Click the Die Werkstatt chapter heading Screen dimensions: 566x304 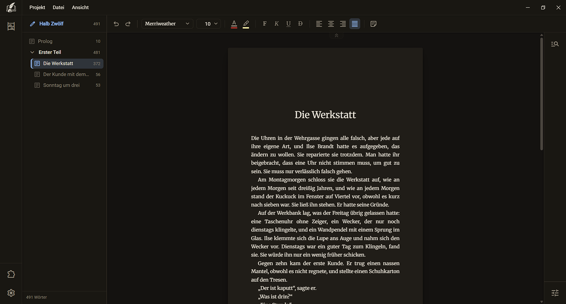pyautogui.click(x=325, y=115)
